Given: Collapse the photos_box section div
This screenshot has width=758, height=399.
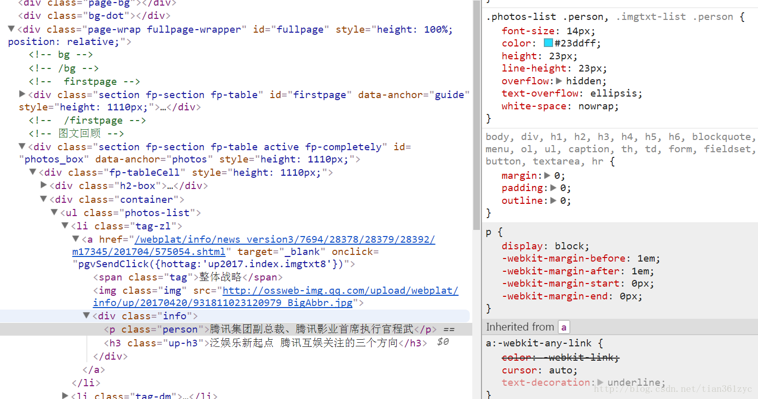Looking at the screenshot, I should point(22,147).
